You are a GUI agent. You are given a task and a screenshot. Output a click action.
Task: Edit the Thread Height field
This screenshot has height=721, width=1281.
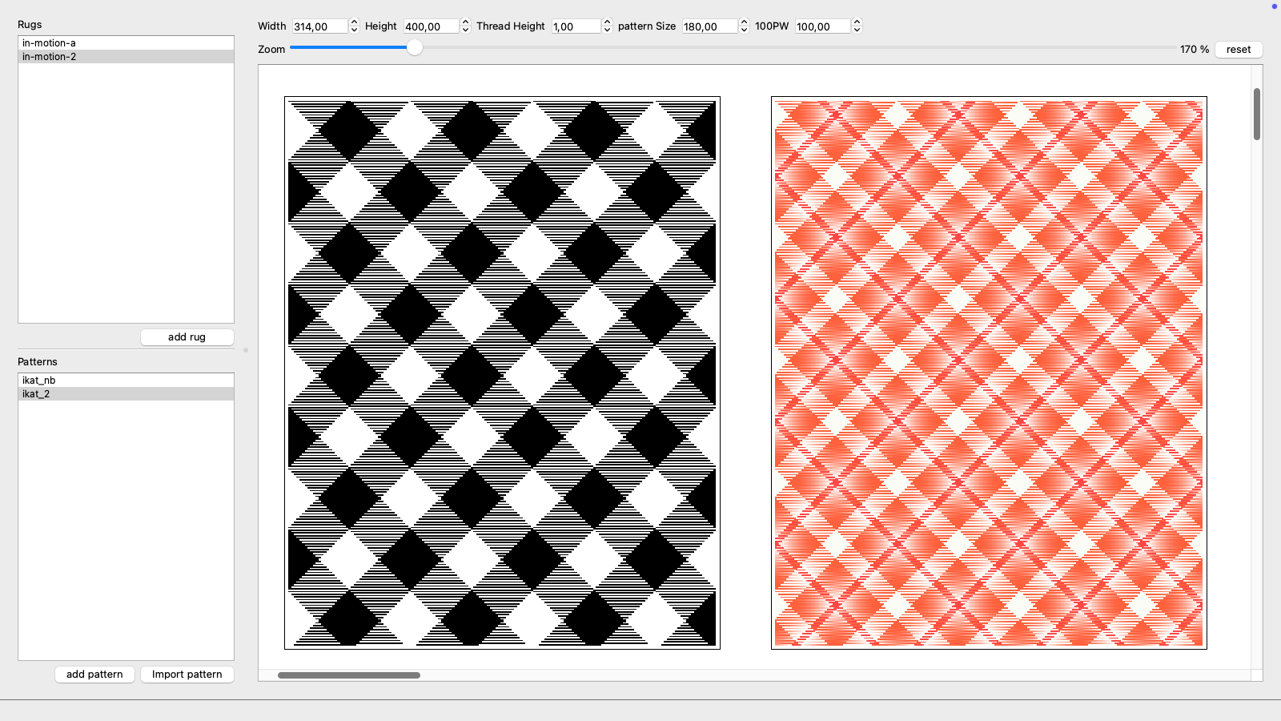coord(575,26)
